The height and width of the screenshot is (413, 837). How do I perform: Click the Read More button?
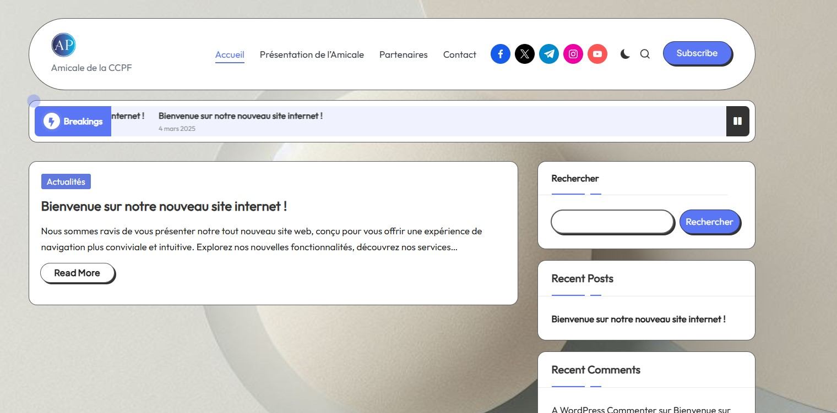tap(77, 273)
